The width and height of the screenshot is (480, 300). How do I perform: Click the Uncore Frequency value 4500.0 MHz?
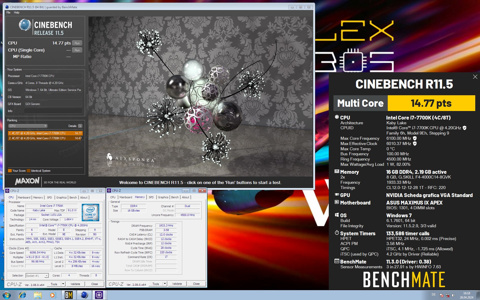[187, 215]
